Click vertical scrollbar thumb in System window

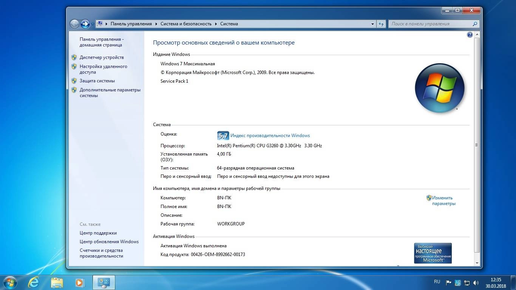click(477, 145)
